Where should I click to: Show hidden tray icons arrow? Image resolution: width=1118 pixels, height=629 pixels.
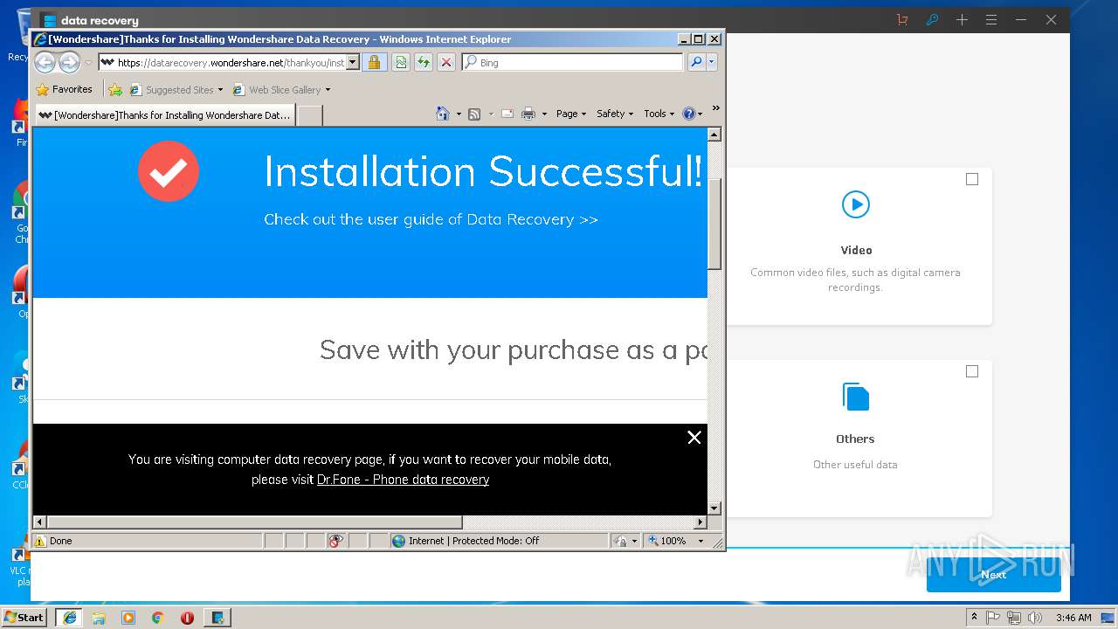(974, 618)
